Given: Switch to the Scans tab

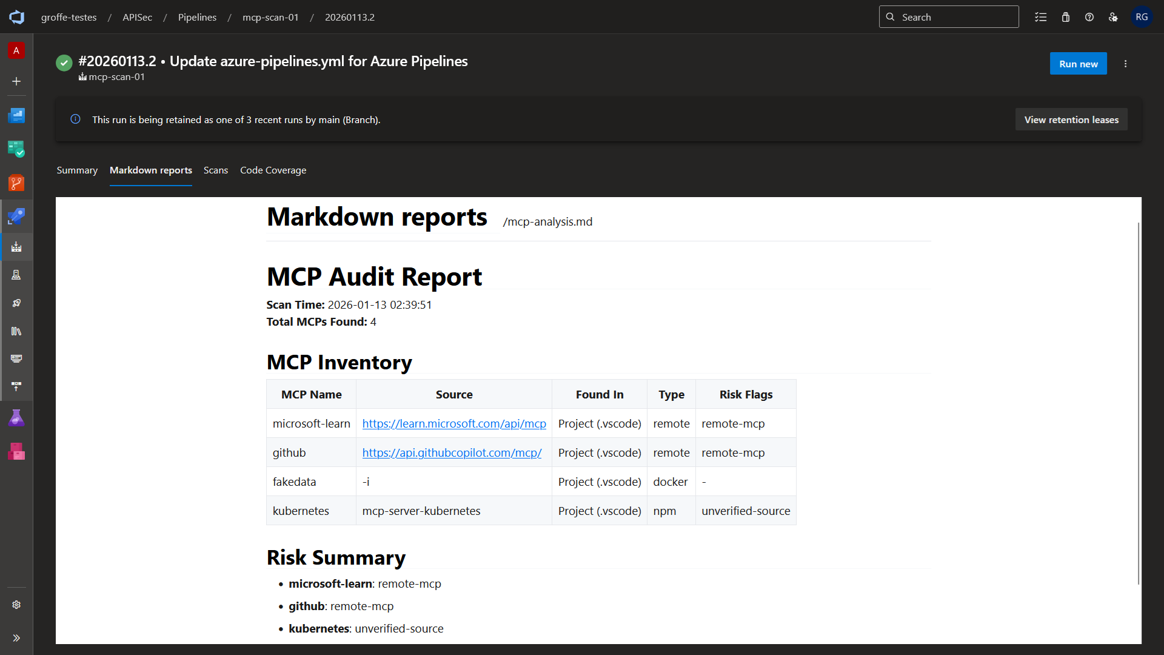Looking at the screenshot, I should click(216, 170).
